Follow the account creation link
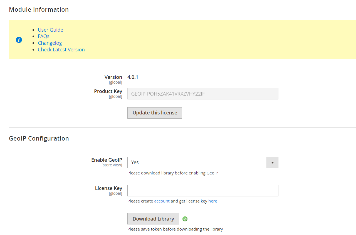 point(162,201)
